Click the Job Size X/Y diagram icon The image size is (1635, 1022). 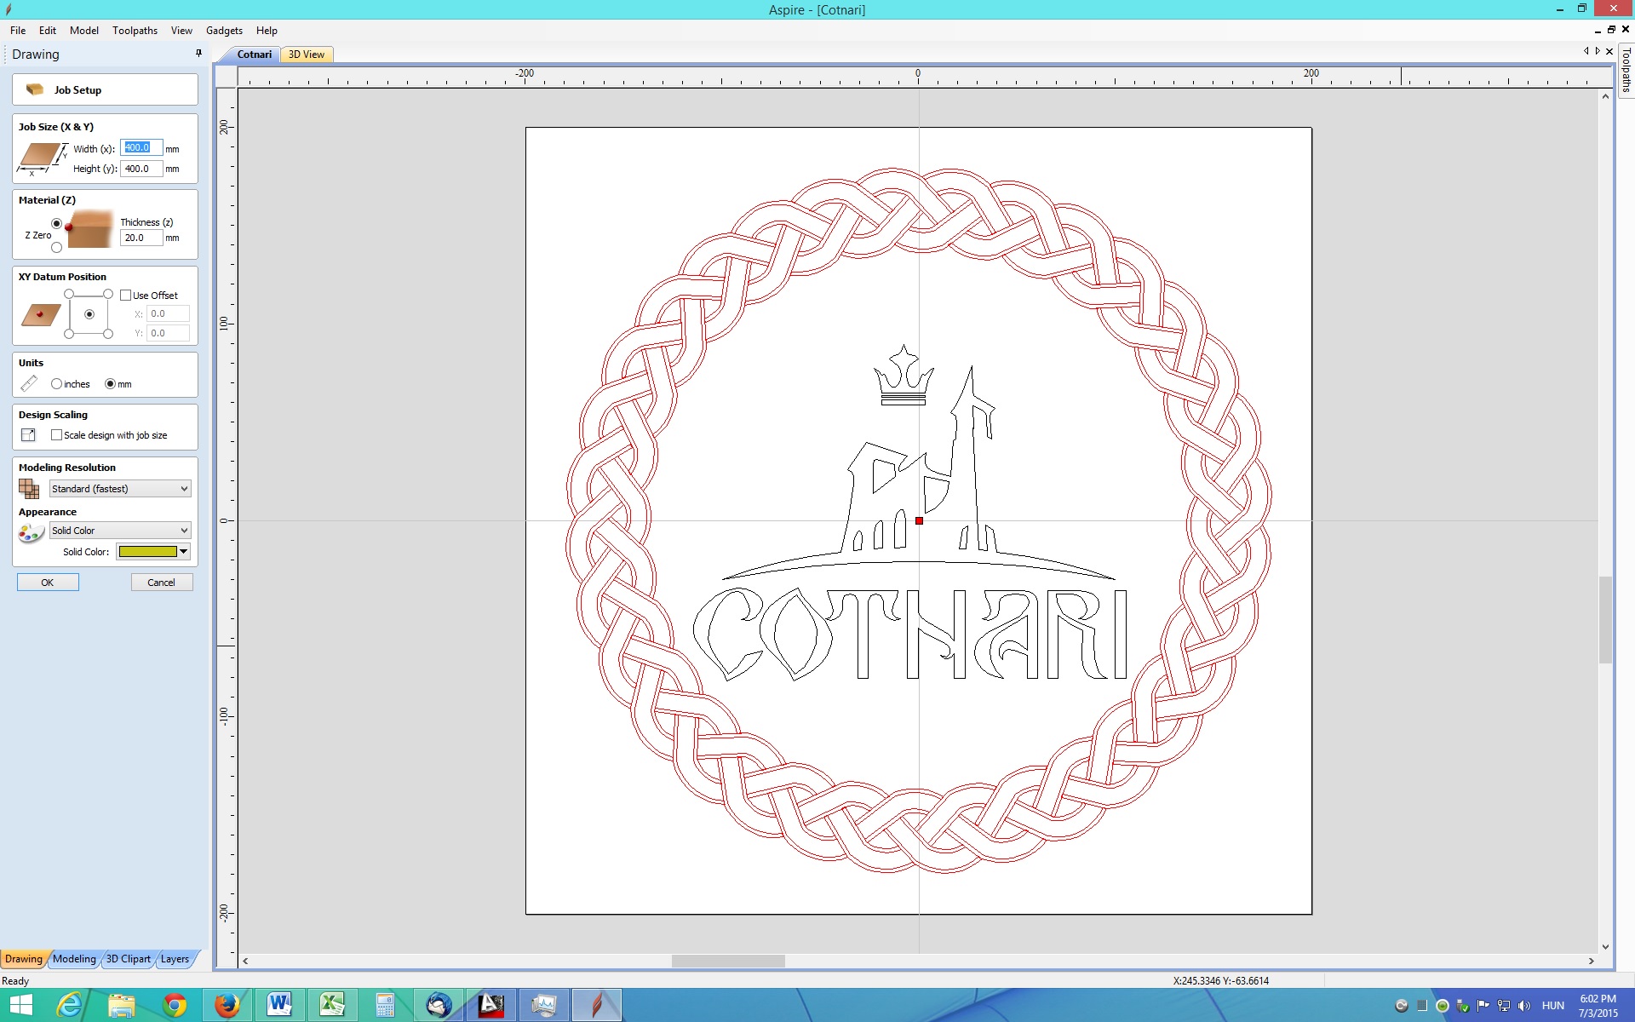tap(42, 158)
